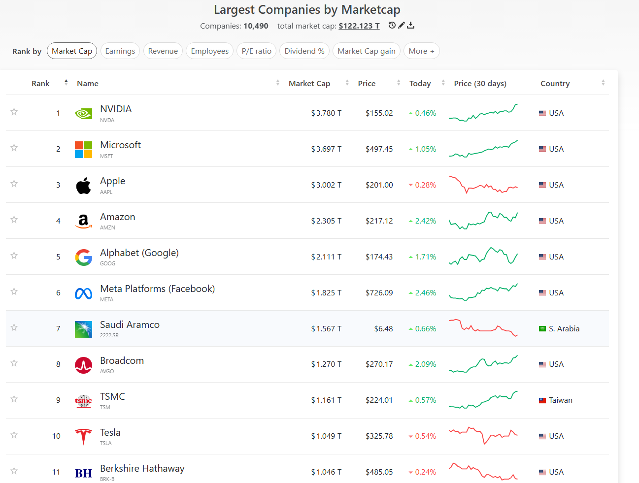Sort table by Country column arrows
The image size is (639, 483).
point(603,83)
